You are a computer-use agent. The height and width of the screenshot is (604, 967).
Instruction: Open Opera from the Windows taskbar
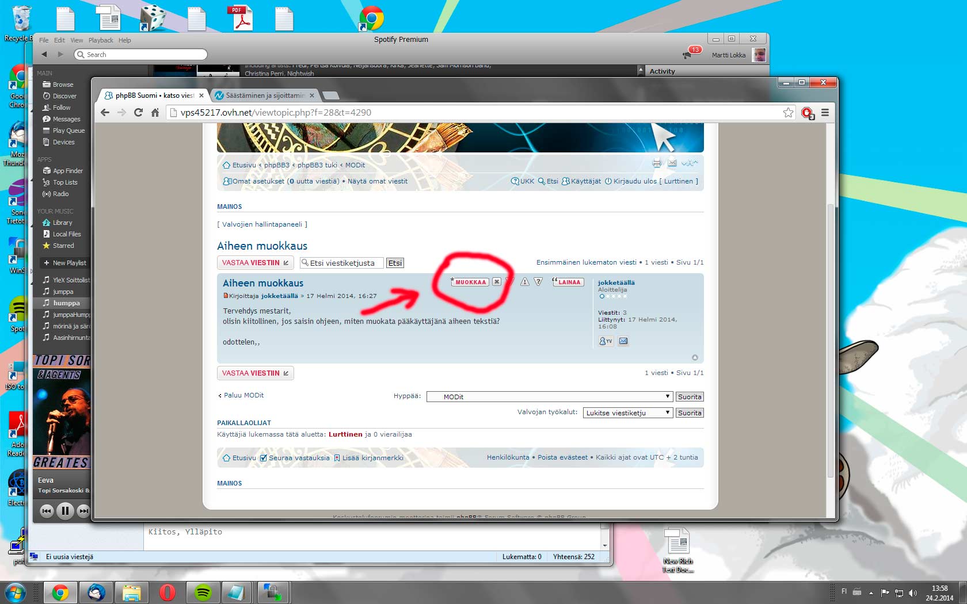(x=167, y=592)
